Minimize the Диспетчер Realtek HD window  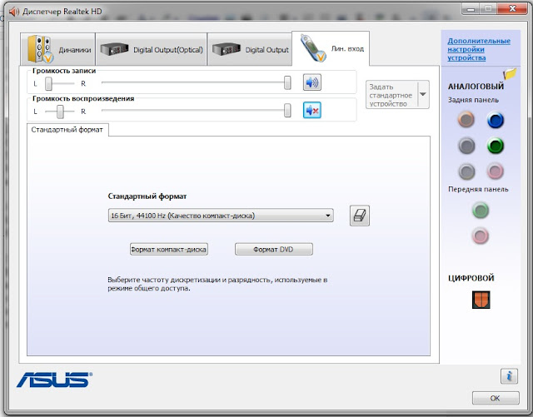(471, 9)
